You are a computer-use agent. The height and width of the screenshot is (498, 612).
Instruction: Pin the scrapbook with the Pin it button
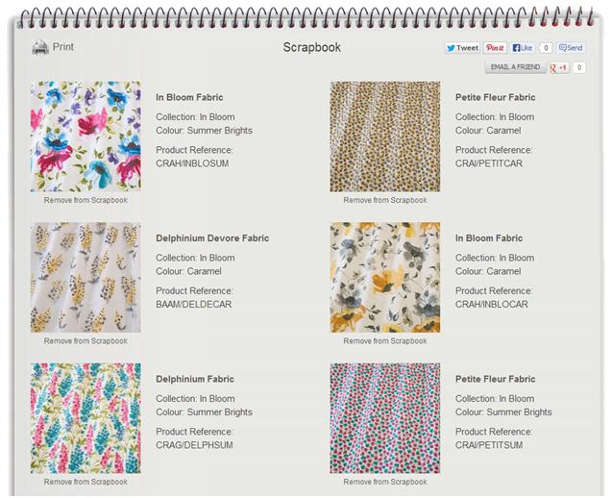click(495, 48)
